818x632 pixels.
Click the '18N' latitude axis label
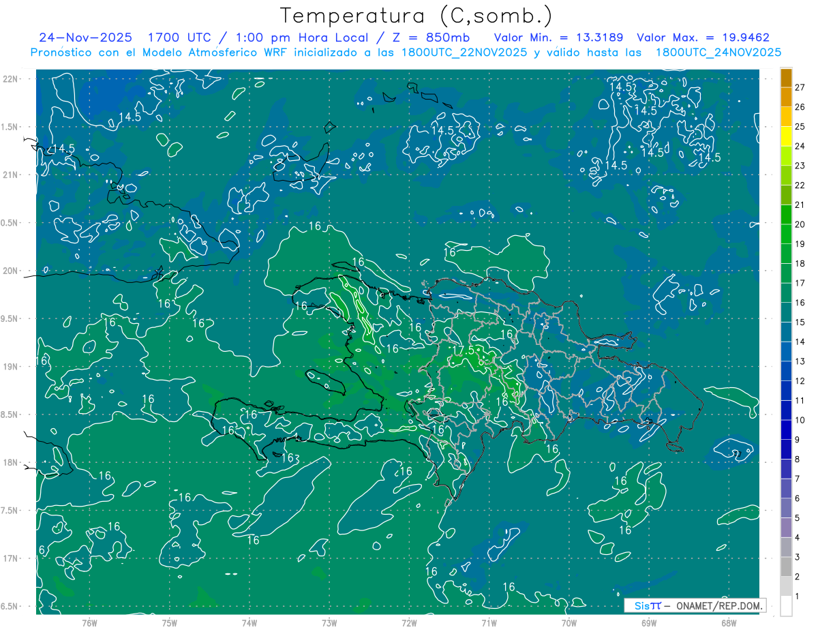(11, 462)
